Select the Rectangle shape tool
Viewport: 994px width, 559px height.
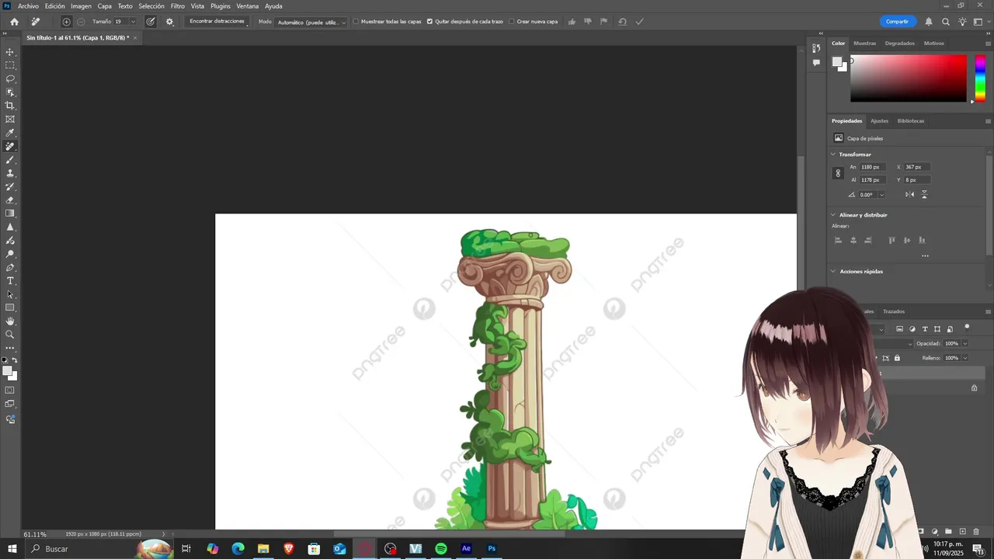pos(10,307)
